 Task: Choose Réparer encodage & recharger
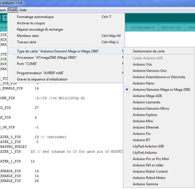(x=66, y=29)
